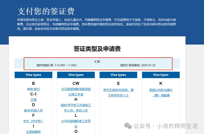
Task: Open the 学生（学术性） F visa link
Action: pyautogui.click(x=34, y=121)
